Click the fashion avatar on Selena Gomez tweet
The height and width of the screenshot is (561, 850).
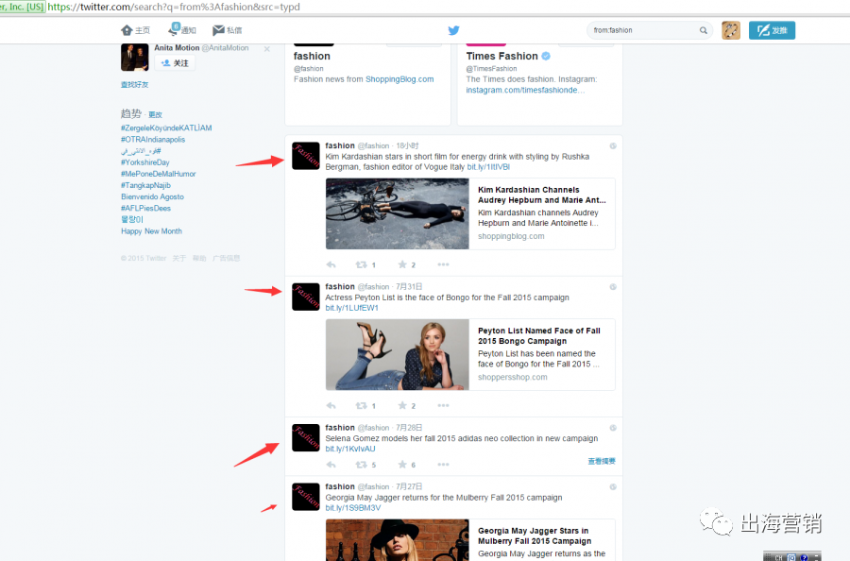click(x=306, y=437)
